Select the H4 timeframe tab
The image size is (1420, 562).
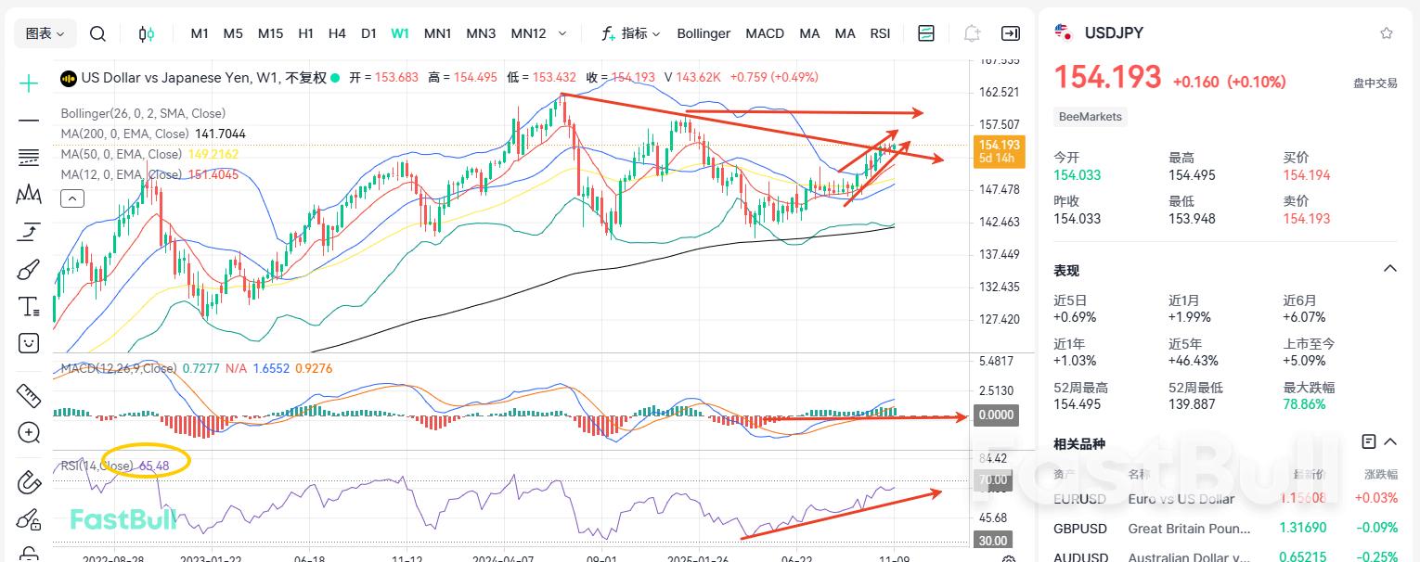tap(337, 32)
